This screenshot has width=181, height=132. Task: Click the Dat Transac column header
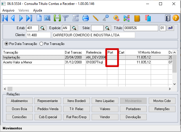point(75,52)
